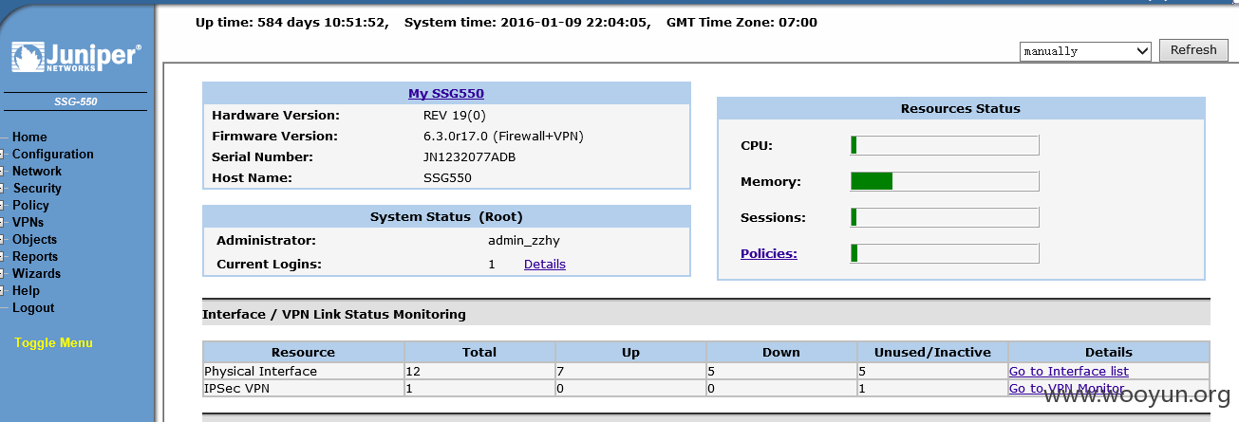Open the Policy menu label
This screenshot has height=422, width=1239.
pyautogui.click(x=30, y=205)
